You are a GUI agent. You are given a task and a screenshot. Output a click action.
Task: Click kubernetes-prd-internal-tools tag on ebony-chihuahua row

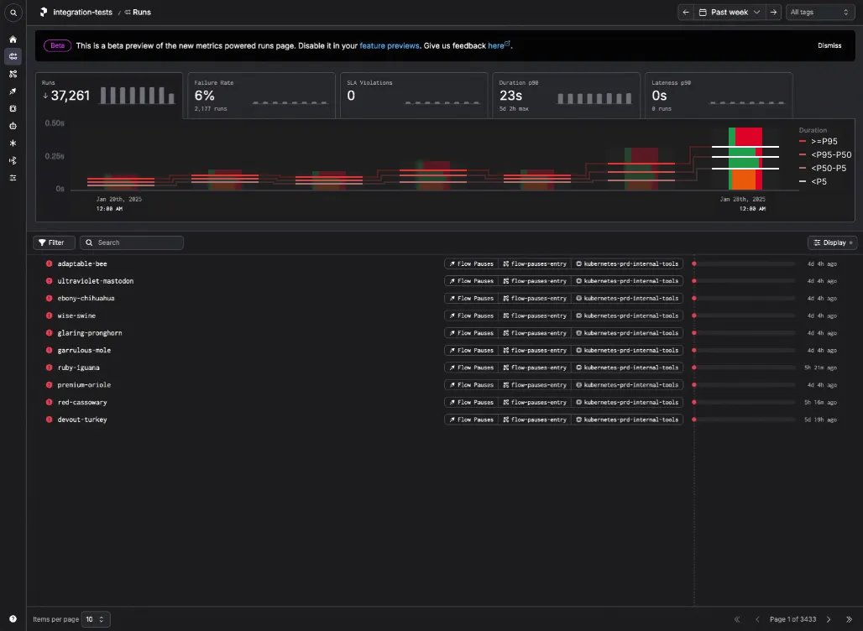click(627, 298)
